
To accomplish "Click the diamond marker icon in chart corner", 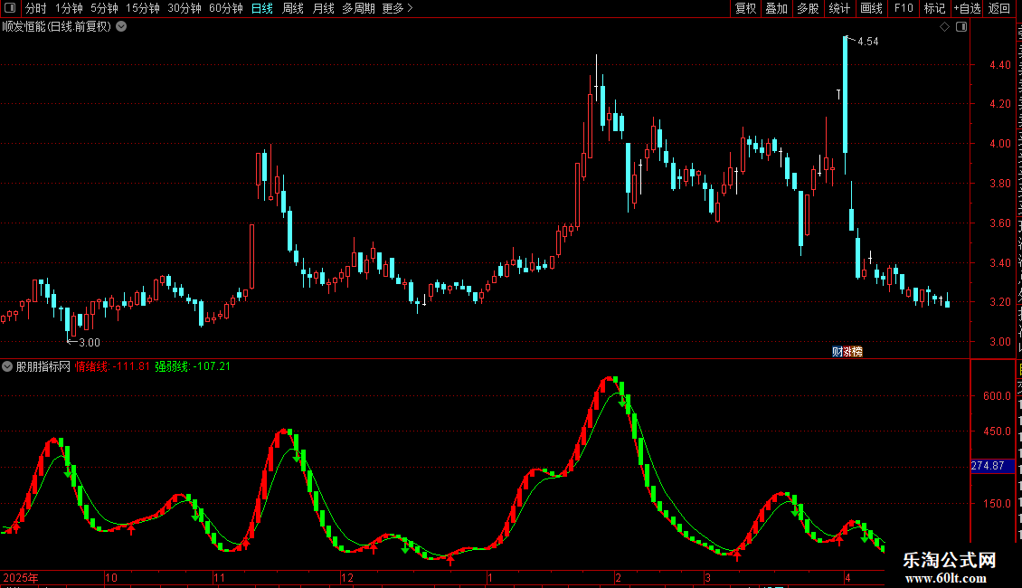I will (x=944, y=27).
